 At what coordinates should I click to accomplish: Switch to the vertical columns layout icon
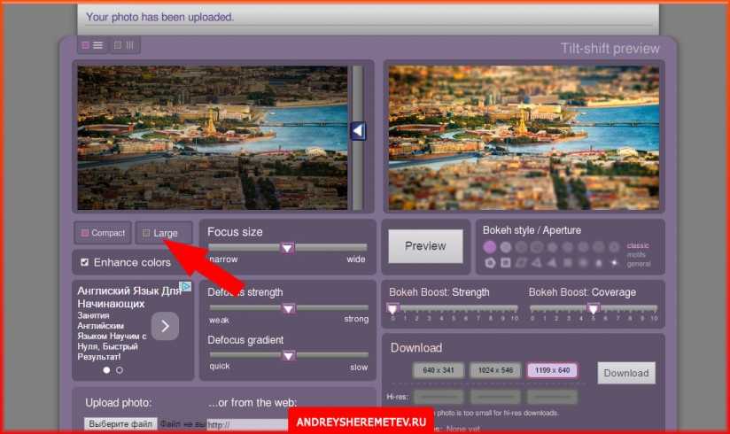click(x=124, y=45)
